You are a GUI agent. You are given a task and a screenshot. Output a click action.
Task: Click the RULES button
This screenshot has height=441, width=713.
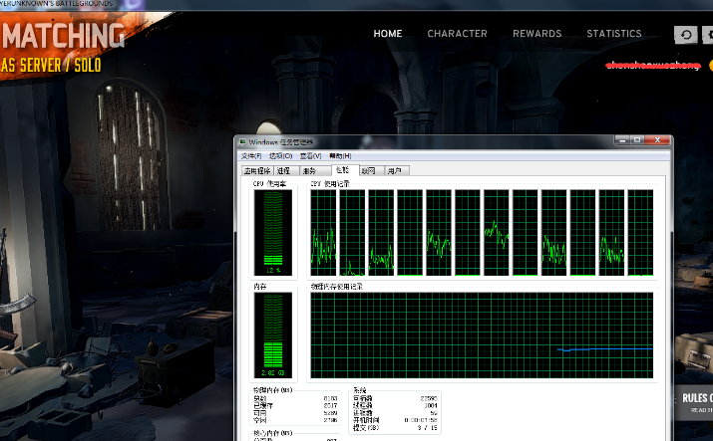tap(694, 402)
